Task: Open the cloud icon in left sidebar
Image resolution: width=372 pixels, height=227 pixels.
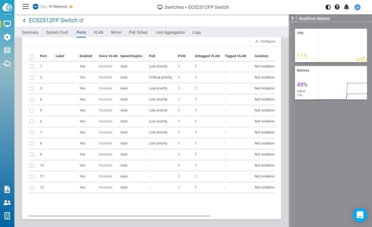Action: point(7,64)
